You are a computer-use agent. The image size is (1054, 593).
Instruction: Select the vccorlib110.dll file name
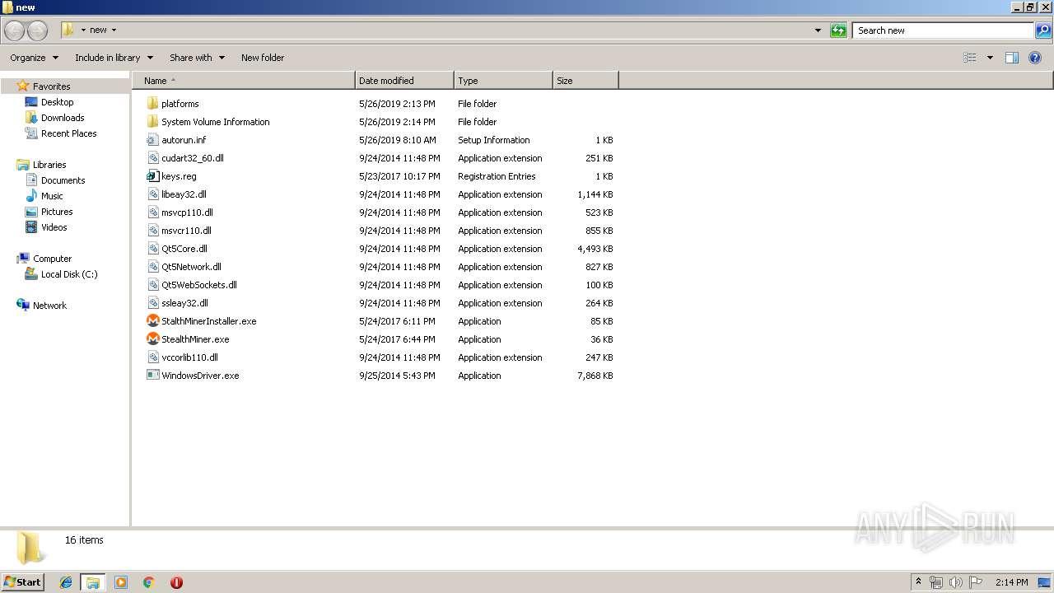189,357
